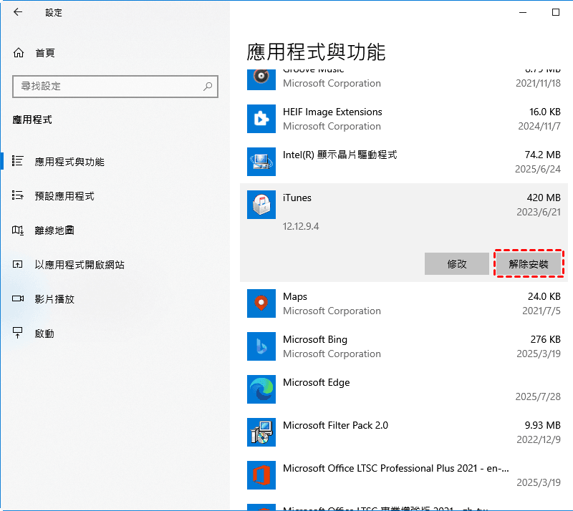573x511 pixels.
Task: Select the 影片播放 video icon
Action: point(17,298)
